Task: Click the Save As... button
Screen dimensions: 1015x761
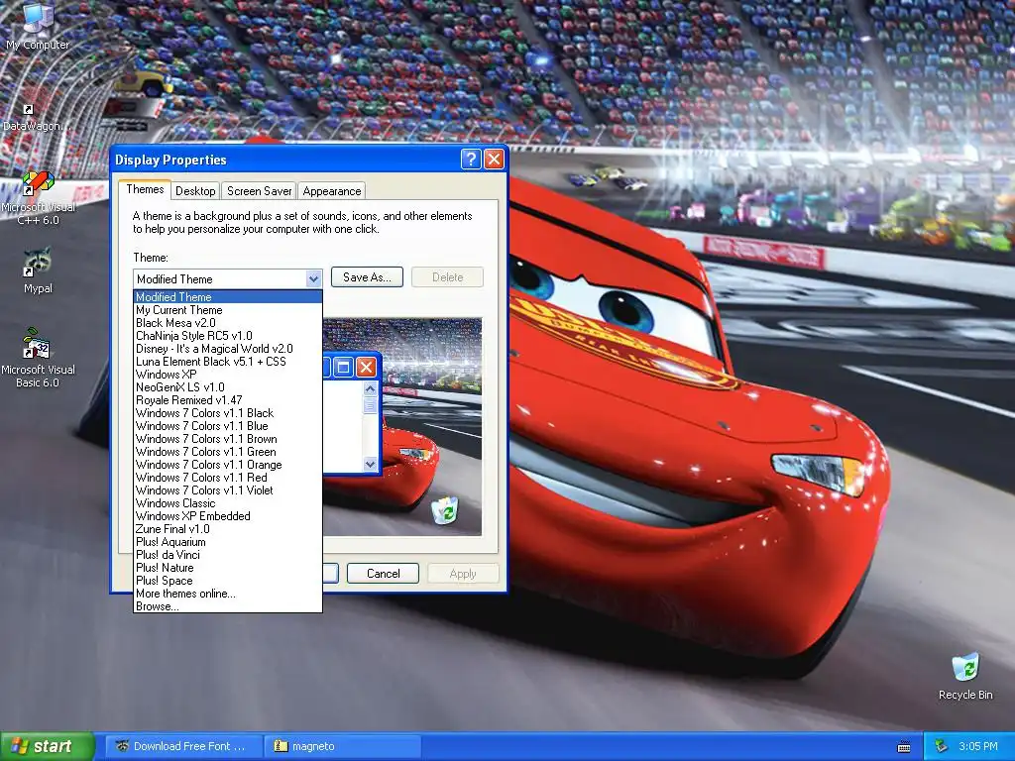Action: 367,277
